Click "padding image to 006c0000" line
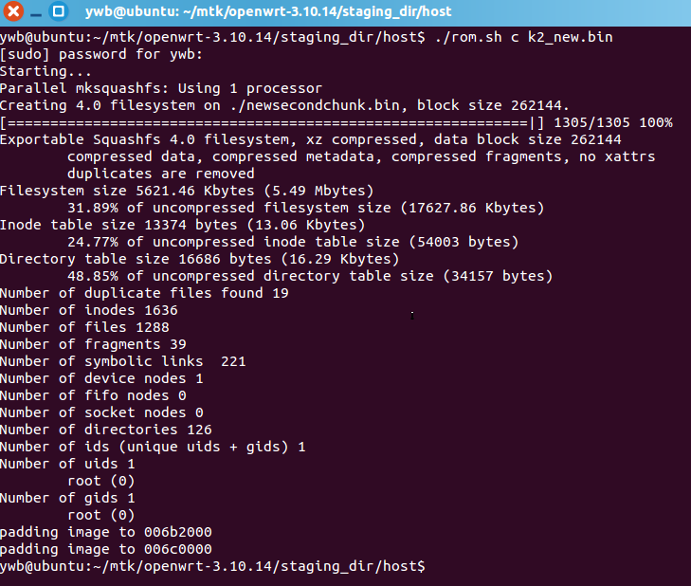691x586 pixels. click(x=106, y=549)
